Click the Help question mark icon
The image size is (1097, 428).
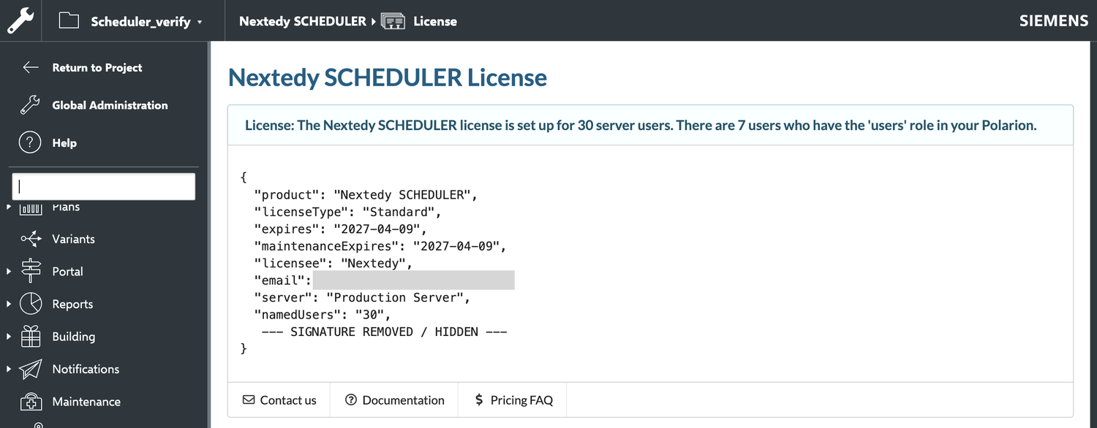coord(30,143)
